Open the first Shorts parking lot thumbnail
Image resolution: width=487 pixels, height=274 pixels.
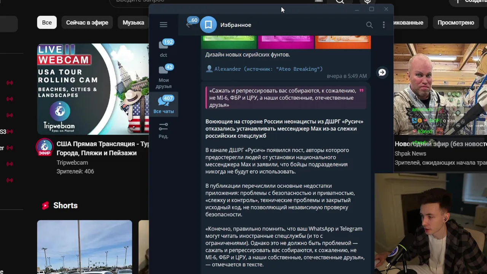[84, 247]
